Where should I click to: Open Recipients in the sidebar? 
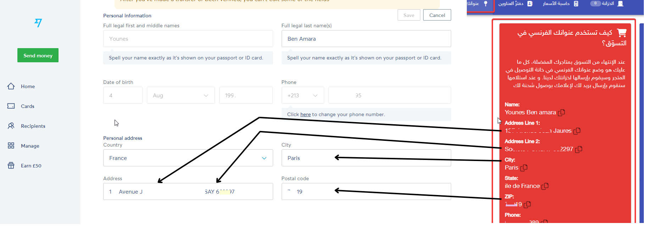pyautogui.click(x=33, y=126)
